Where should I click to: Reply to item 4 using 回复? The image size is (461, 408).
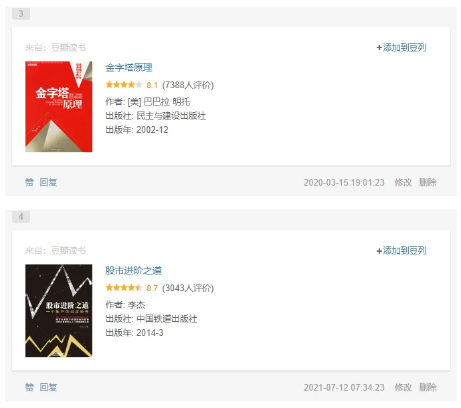[x=49, y=387]
